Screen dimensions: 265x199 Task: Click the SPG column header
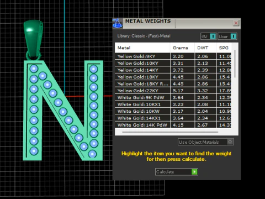(224, 48)
